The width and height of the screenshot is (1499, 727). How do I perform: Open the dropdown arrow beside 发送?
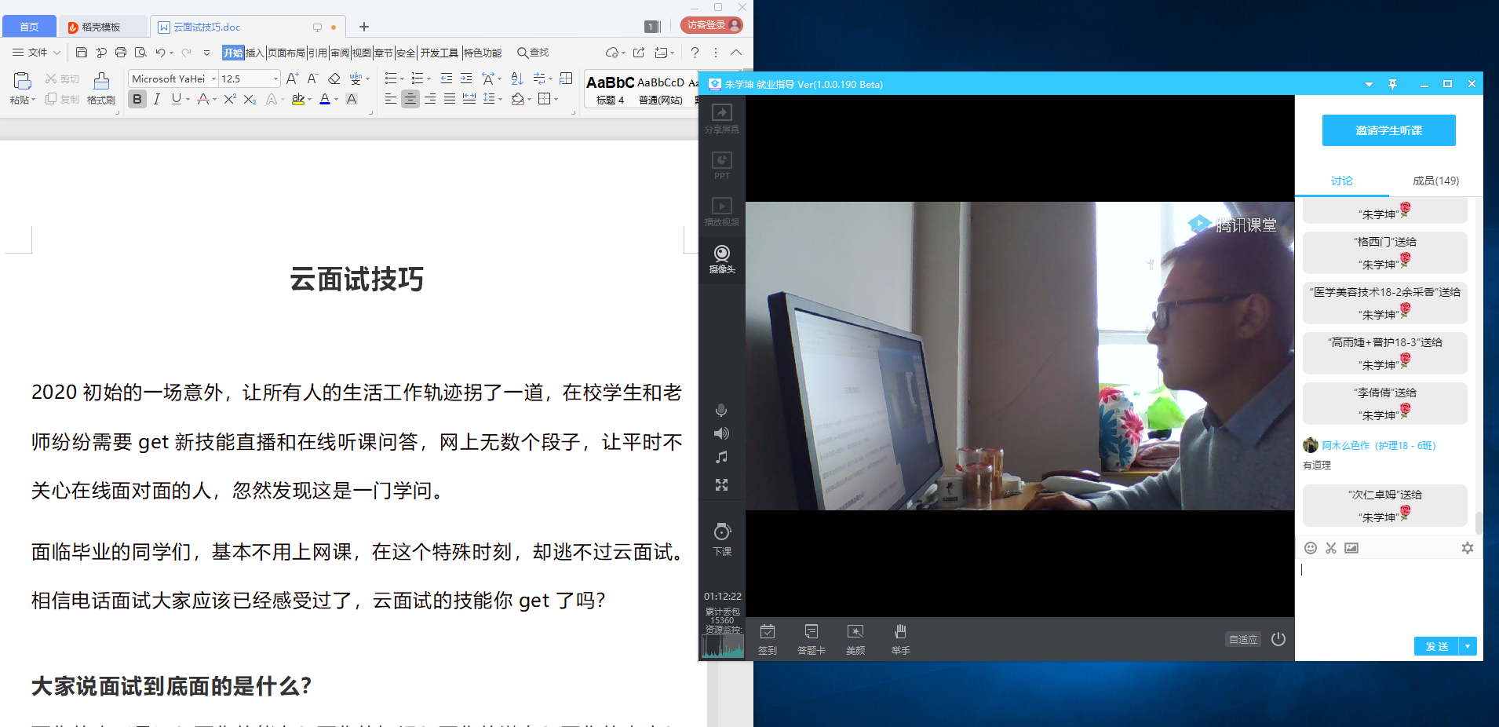1468,646
